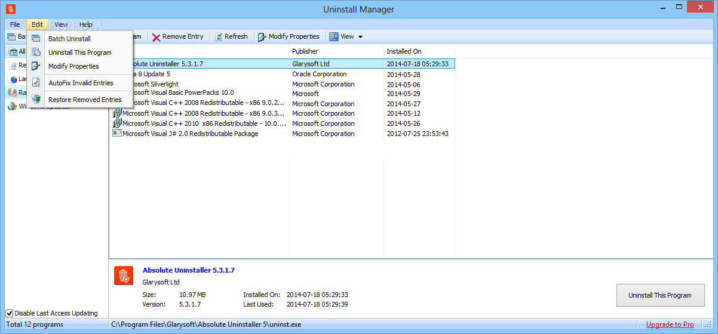718x334 pixels.
Task: Open the View menu in menu bar
Action: [x=62, y=24]
